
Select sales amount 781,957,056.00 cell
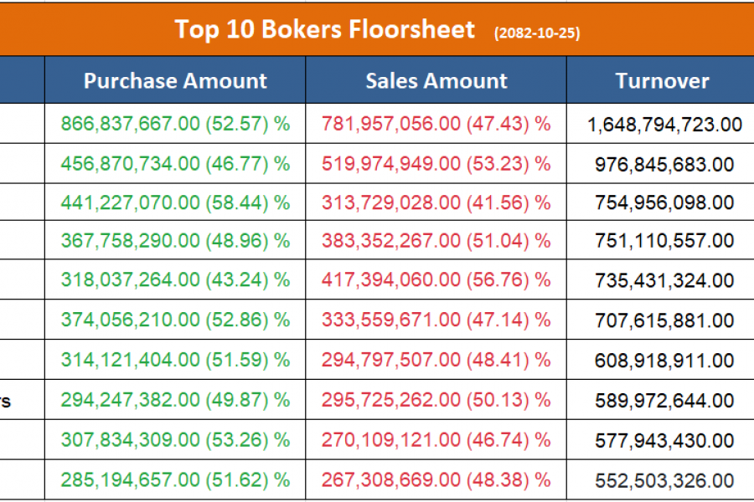coord(436,124)
